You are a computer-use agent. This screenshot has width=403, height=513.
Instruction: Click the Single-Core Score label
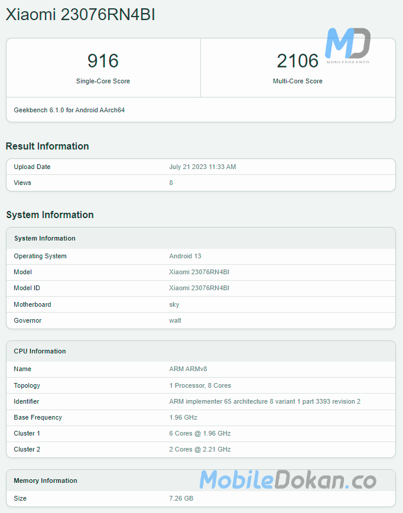click(103, 81)
